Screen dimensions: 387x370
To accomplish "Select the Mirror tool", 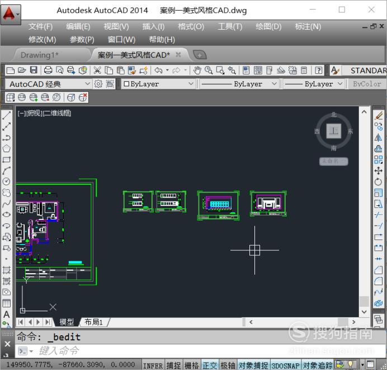I will [379, 138].
